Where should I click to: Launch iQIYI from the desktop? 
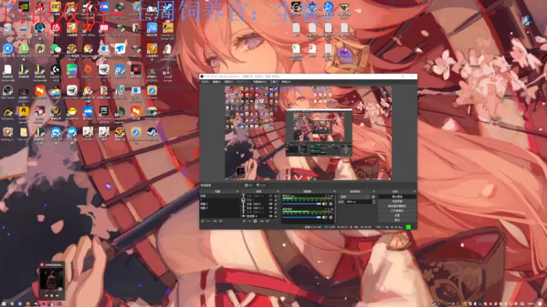72,70
